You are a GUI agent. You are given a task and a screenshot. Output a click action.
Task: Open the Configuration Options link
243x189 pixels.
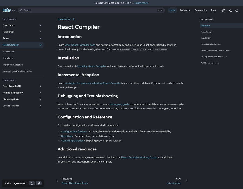[74, 131]
